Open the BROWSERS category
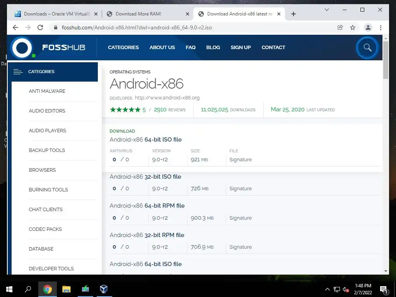Screen dimensions: 396x297 pos(42,170)
